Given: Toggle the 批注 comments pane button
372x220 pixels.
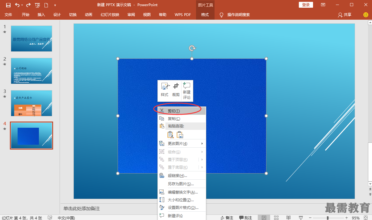Looking at the screenshot, I should pyautogui.click(x=246, y=218).
